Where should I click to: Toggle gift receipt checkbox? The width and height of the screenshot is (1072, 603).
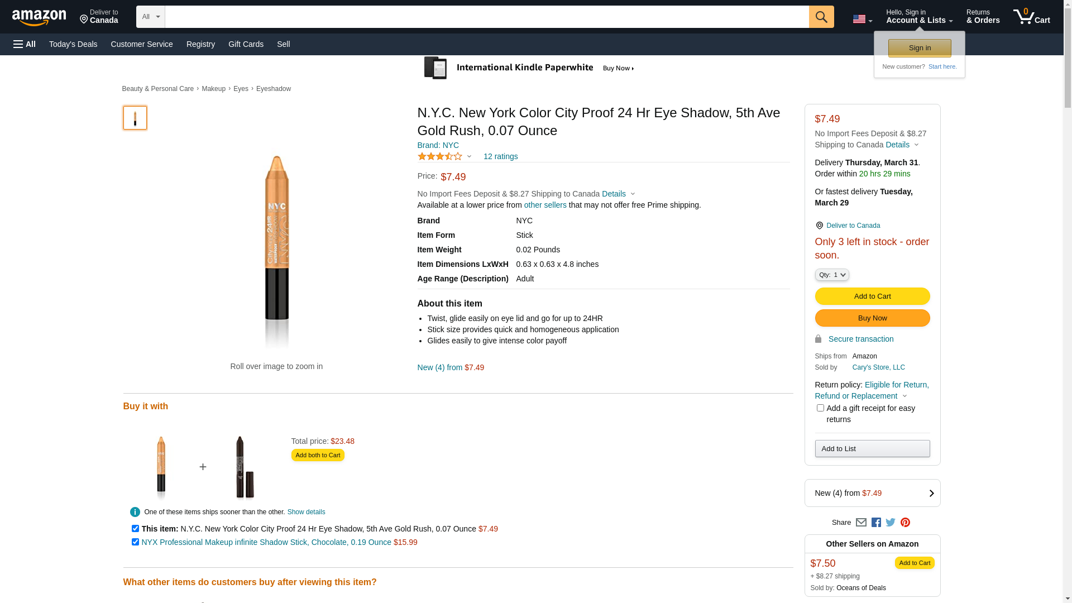pos(820,408)
